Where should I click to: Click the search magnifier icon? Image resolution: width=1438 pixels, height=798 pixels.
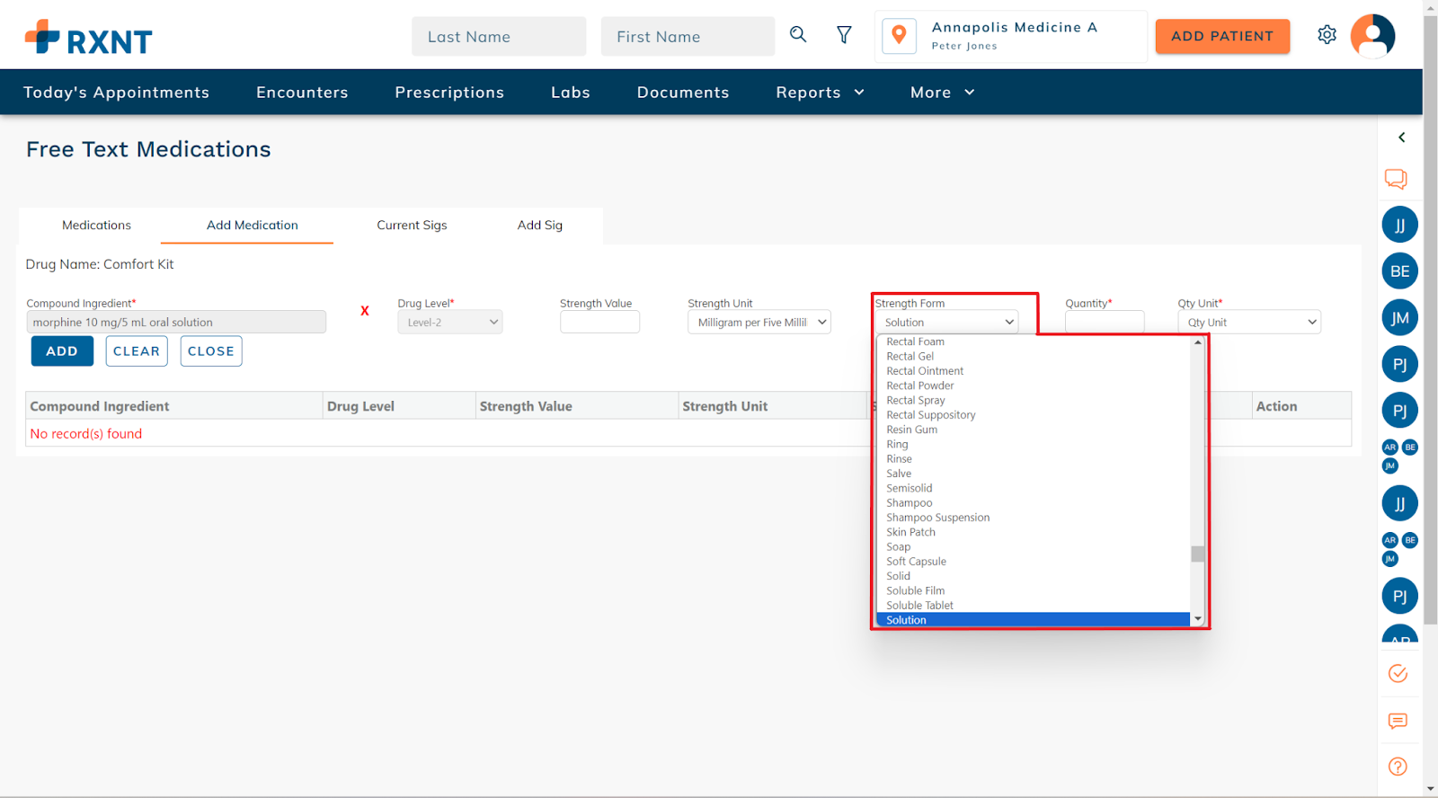point(797,35)
